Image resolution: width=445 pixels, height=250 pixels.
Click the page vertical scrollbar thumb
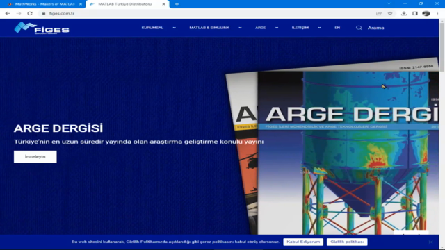tap(442, 47)
